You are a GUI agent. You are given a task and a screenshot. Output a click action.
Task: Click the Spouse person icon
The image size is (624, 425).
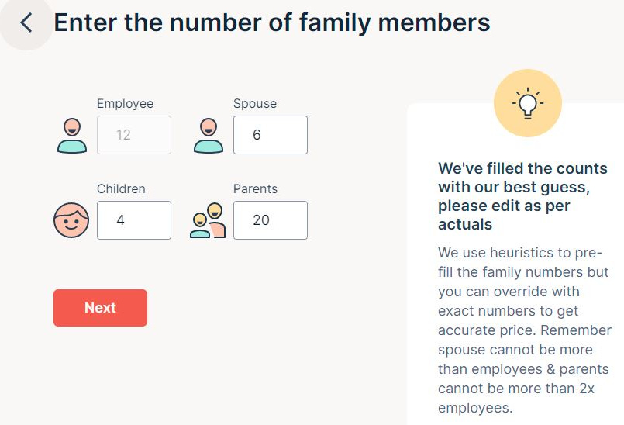point(209,136)
